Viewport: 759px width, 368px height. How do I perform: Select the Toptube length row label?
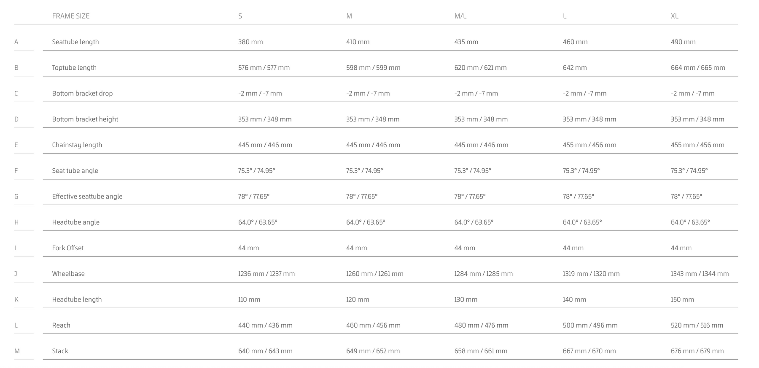pos(74,68)
